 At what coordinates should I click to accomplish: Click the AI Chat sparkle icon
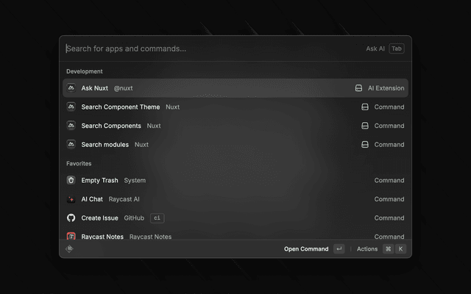71,199
